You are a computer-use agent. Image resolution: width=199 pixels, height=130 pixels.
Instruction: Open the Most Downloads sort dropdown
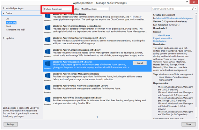[95, 9]
